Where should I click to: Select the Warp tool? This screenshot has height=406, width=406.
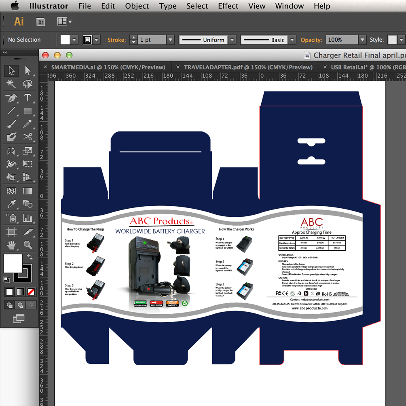click(x=11, y=164)
